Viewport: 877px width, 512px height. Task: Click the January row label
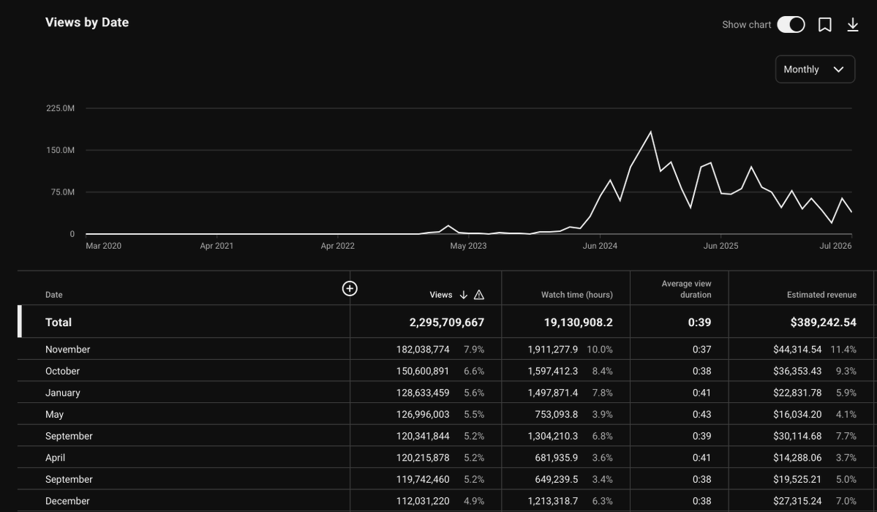[x=63, y=393]
